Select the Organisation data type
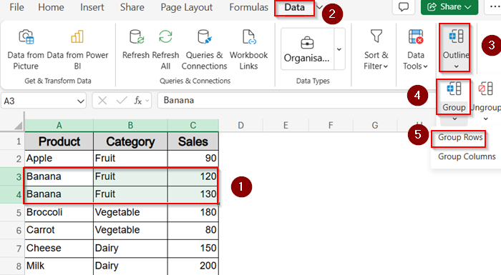Viewport: 501px width, 275px height. coord(307,49)
